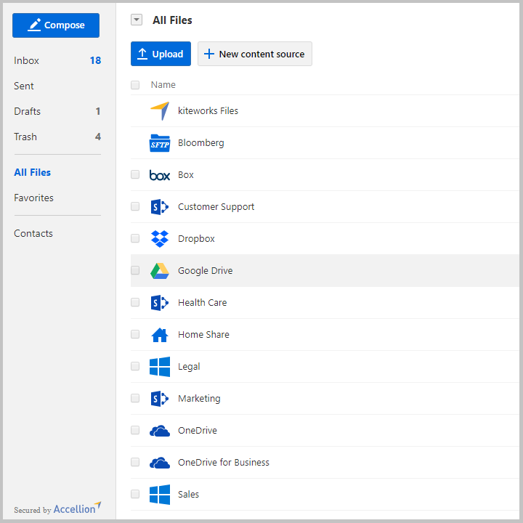Click the New content source button
This screenshot has width=523, height=523.
(x=255, y=54)
